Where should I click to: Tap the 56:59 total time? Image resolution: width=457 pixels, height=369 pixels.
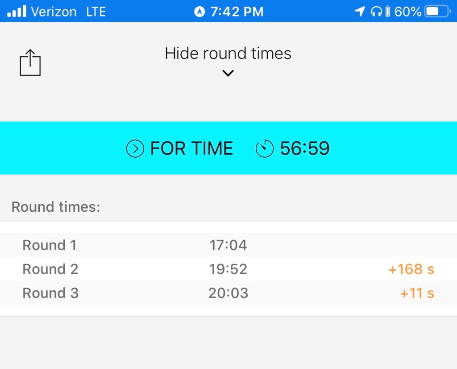pyautogui.click(x=305, y=149)
